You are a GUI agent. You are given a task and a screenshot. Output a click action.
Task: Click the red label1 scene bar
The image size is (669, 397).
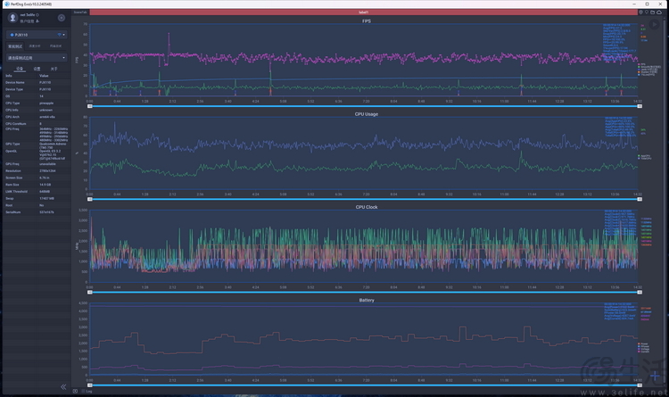coord(364,12)
